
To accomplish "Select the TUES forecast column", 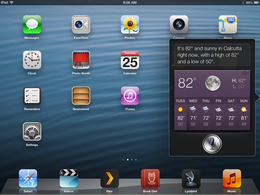I will coord(181,113).
